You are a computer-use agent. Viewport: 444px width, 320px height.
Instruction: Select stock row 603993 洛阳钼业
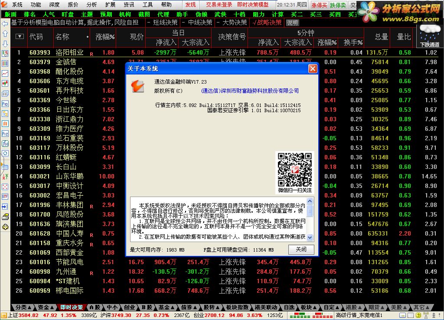tap(227, 52)
